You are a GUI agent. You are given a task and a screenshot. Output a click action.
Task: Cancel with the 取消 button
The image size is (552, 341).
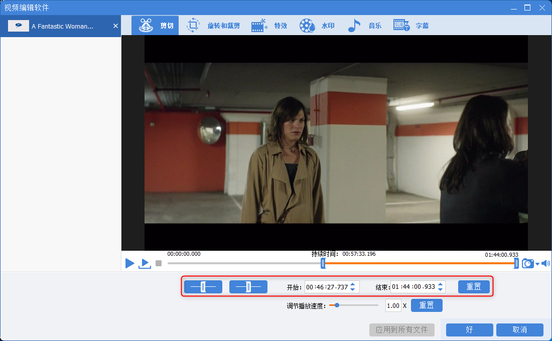click(x=519, y=330)
